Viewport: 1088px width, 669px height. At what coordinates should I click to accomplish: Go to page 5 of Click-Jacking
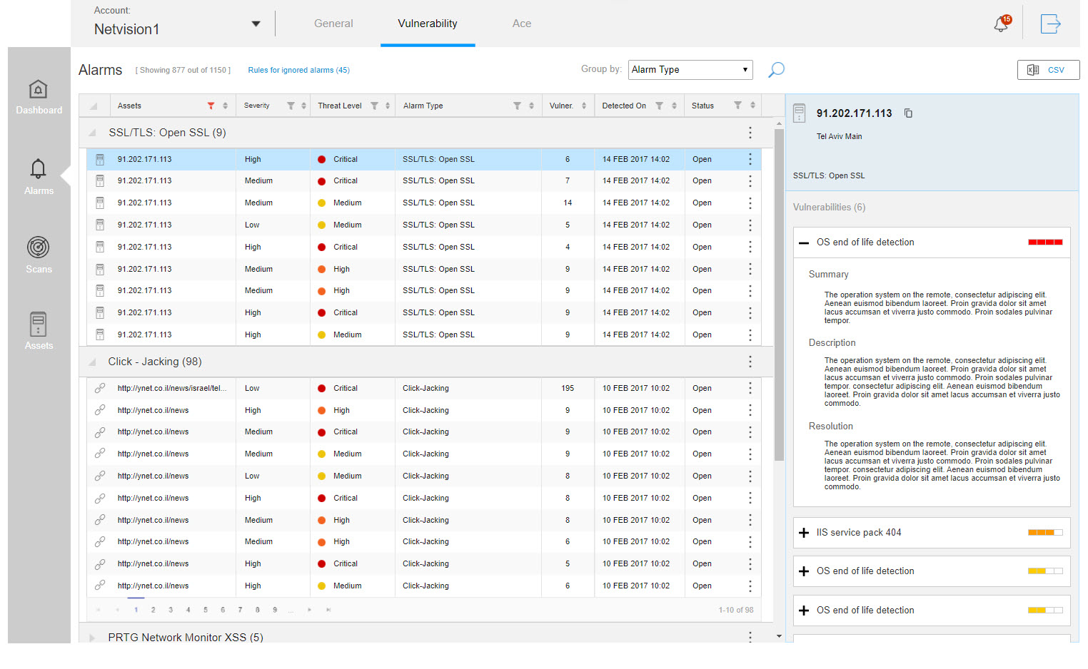pos(206,610)
